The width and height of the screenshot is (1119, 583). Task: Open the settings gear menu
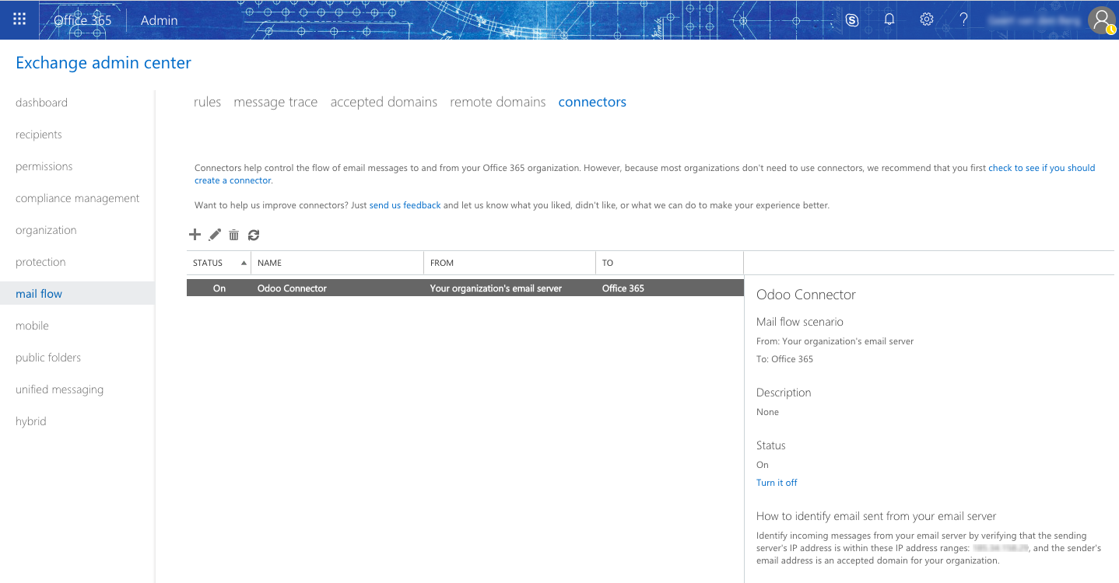click(x=927, y=19)
